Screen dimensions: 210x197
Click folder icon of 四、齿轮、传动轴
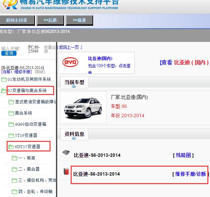15,192
